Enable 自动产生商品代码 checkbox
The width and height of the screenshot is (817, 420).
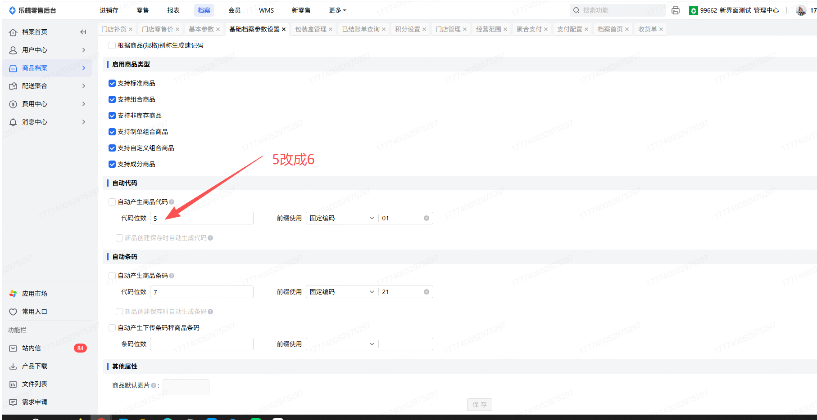click(x=112, y=202)
